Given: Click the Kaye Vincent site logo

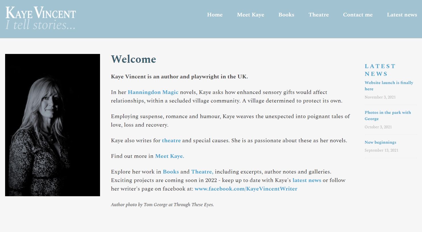Looking at the screenshot, I should click(x=41, y=18).
